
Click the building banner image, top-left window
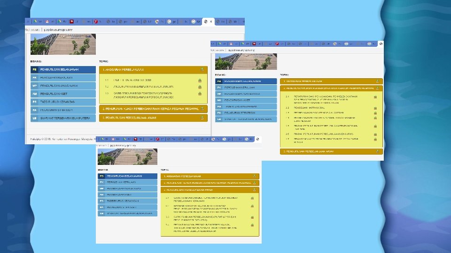pyautogui.click(x=63, y=44)
